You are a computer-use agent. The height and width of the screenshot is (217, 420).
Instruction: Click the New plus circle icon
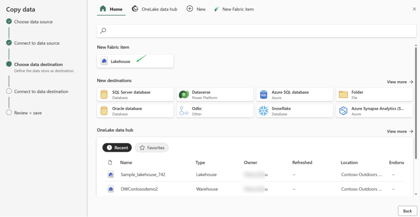pyautogui.click(x=189, y=9)
